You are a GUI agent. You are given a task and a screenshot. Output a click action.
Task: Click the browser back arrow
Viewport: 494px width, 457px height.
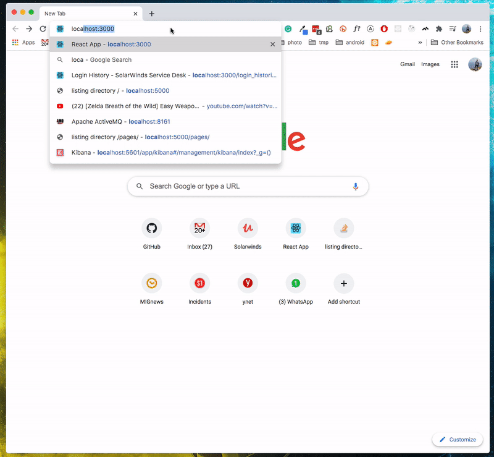(15, 29)
